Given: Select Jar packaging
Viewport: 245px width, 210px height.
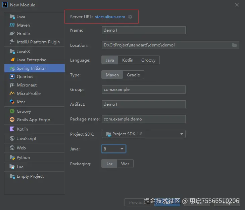Looking at the screenshot, I should [x=109, y=164].
